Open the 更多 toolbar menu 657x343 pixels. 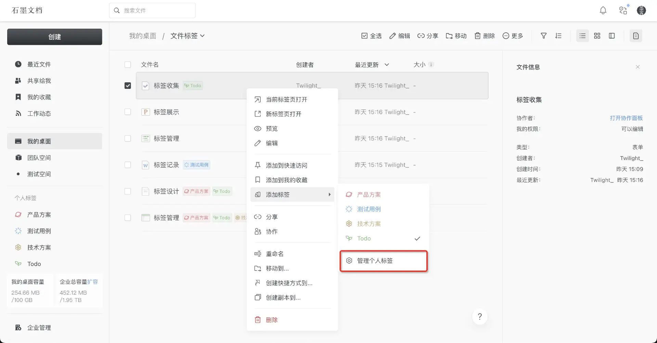(513, 36)
